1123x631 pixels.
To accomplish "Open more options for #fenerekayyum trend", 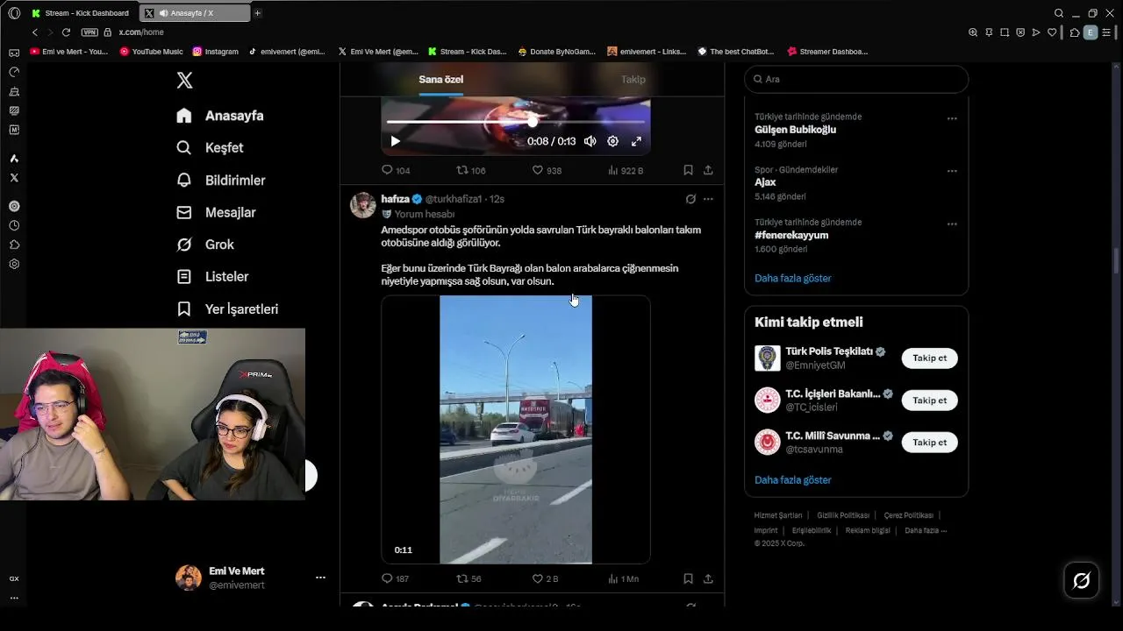I will point(952,223).
